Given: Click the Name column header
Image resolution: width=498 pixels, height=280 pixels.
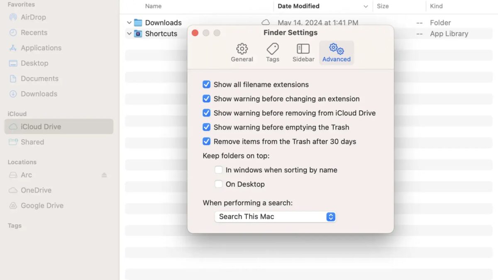Looking at the screenshot, I should click(154, 6).
